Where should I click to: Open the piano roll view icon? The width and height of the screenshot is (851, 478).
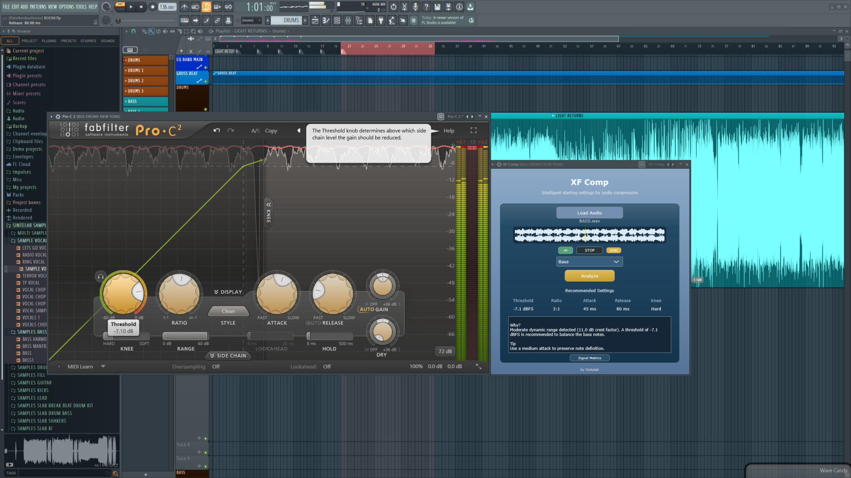click(326, 20)
